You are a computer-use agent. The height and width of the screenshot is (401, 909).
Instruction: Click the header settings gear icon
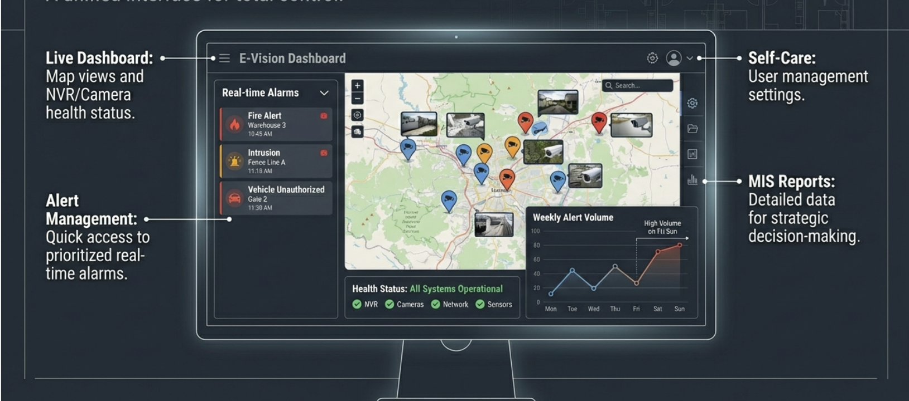click(x=652, y=58)
